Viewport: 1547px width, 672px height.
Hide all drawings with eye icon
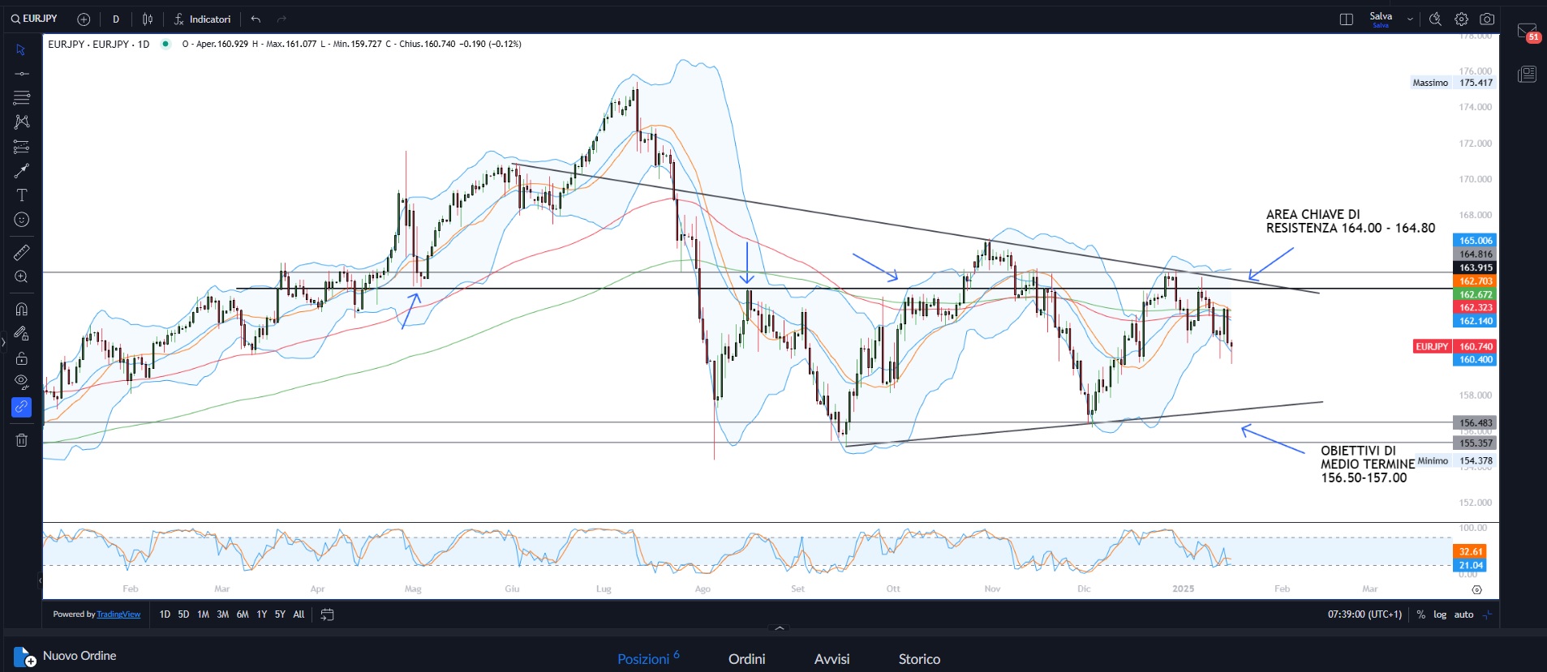coord(22,382)
